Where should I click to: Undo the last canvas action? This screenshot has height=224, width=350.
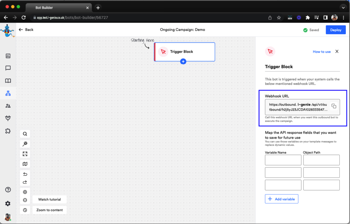(x=25, y=174)
